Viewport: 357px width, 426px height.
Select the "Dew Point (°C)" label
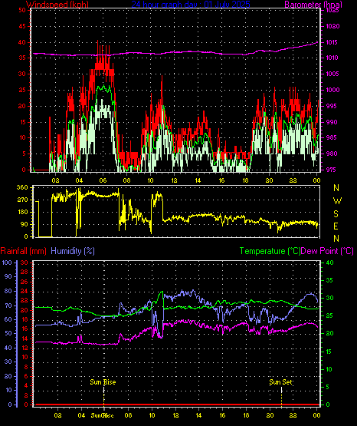327,251
